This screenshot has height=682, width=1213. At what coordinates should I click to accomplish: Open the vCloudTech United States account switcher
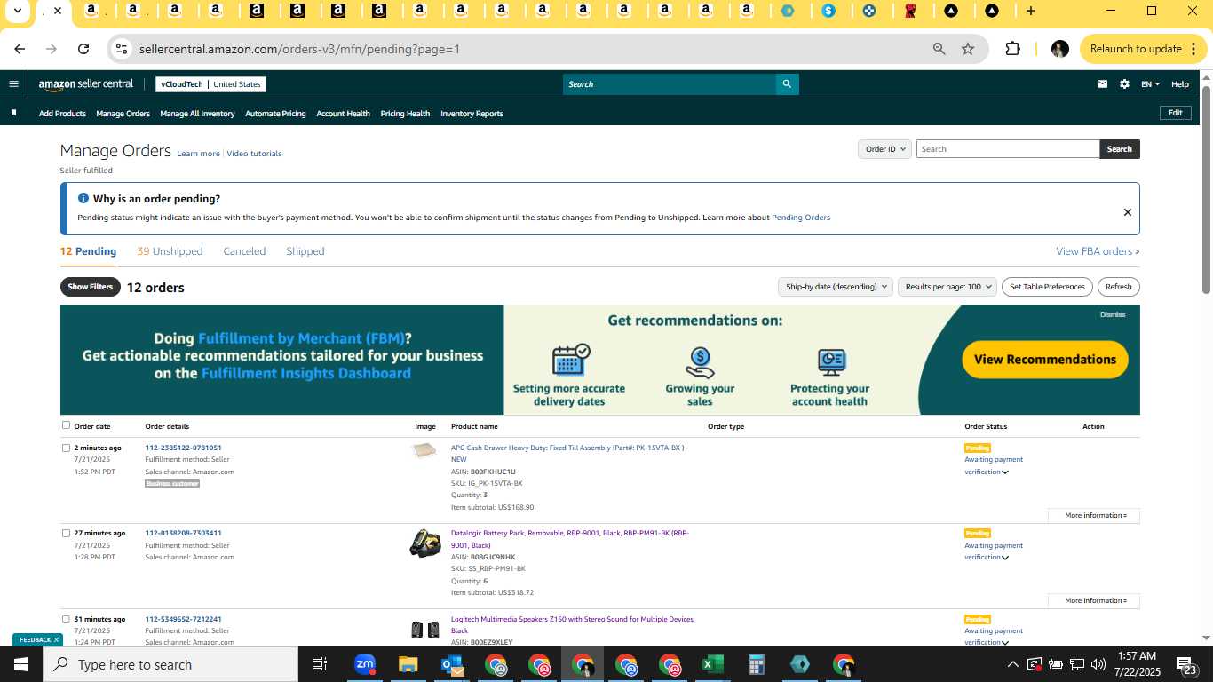coord(210,84)
